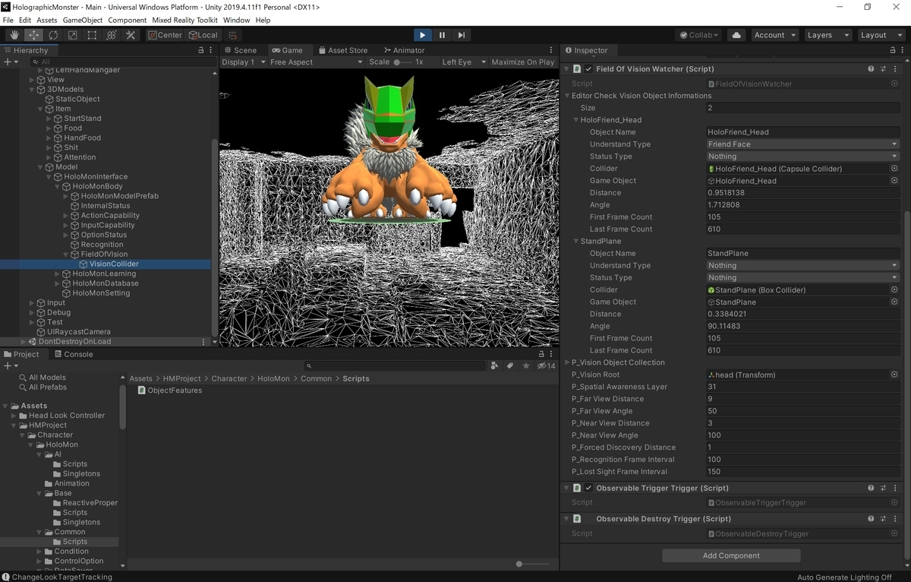
Task: Search by type icon in Project
Action: (495, 365)
